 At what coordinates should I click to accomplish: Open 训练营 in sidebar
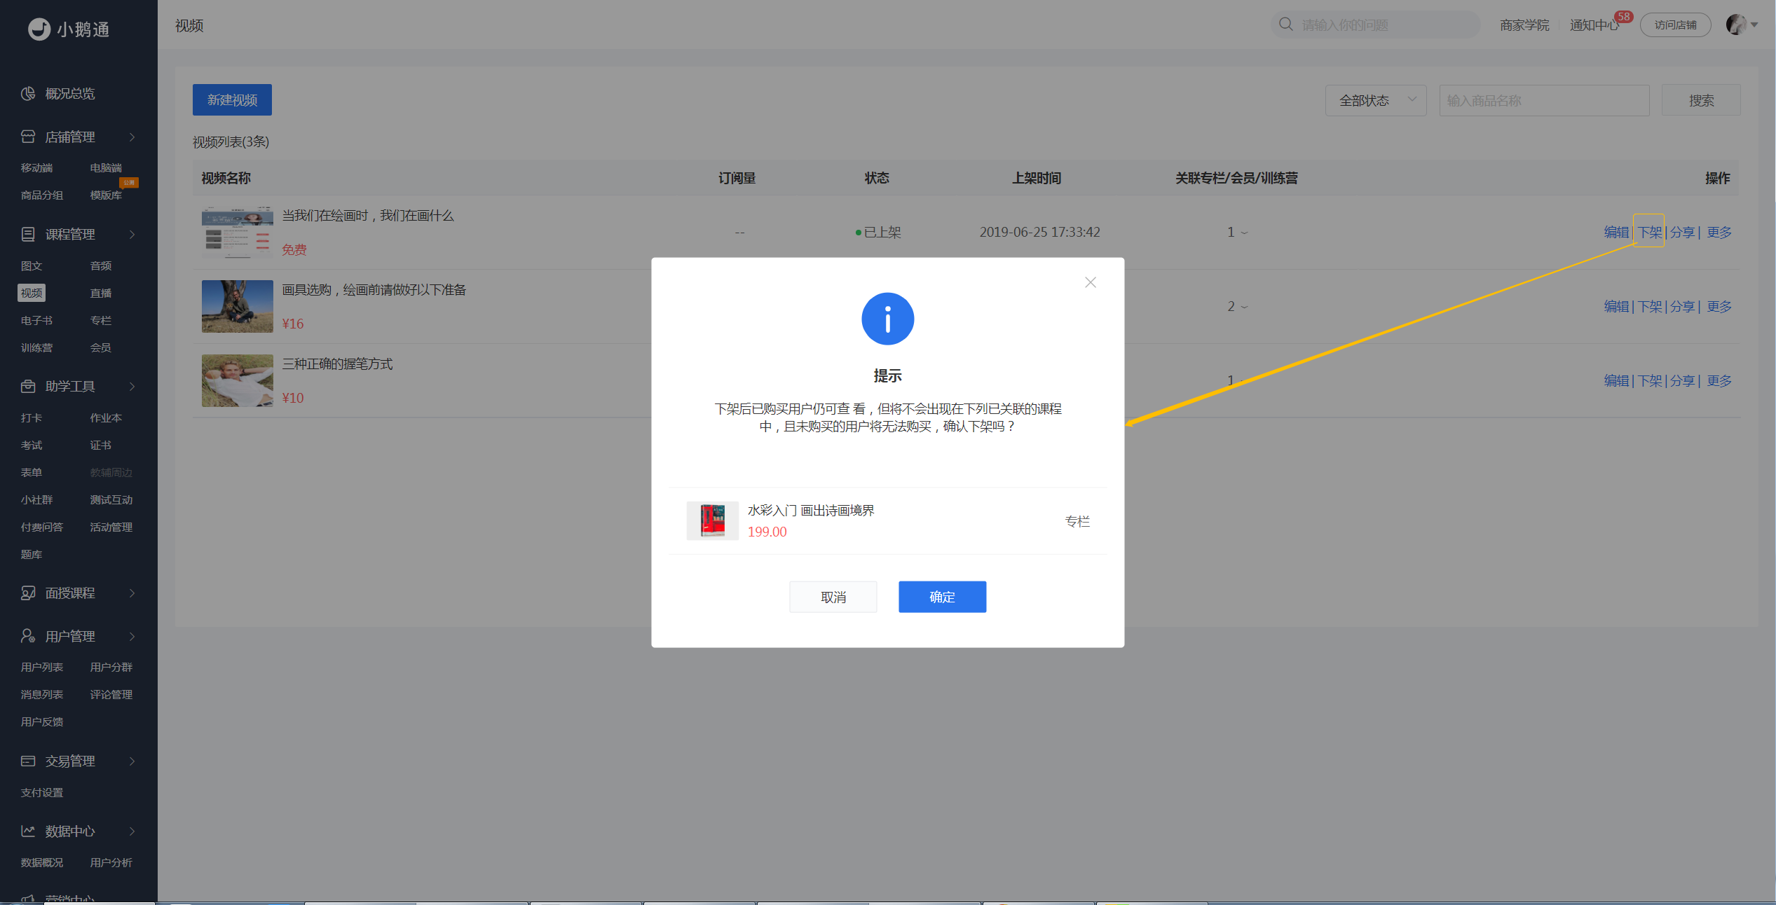(x=36, y=347)
